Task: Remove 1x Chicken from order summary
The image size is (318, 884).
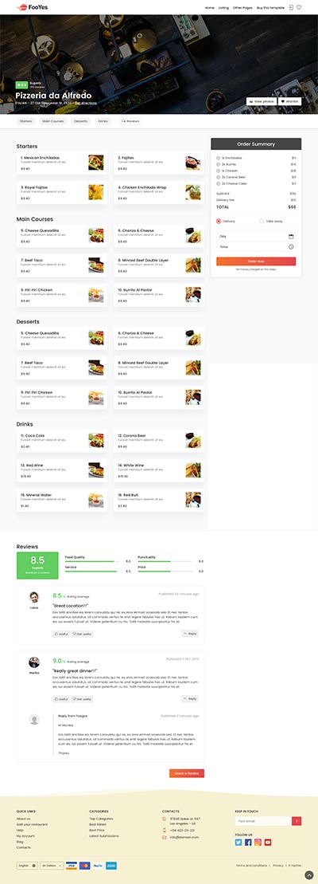Action: point(218,171)
